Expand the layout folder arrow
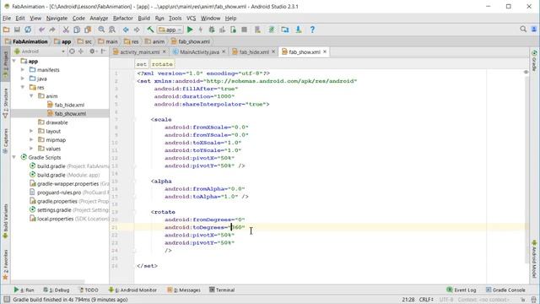The image size is (540, 304). (31, 131)
